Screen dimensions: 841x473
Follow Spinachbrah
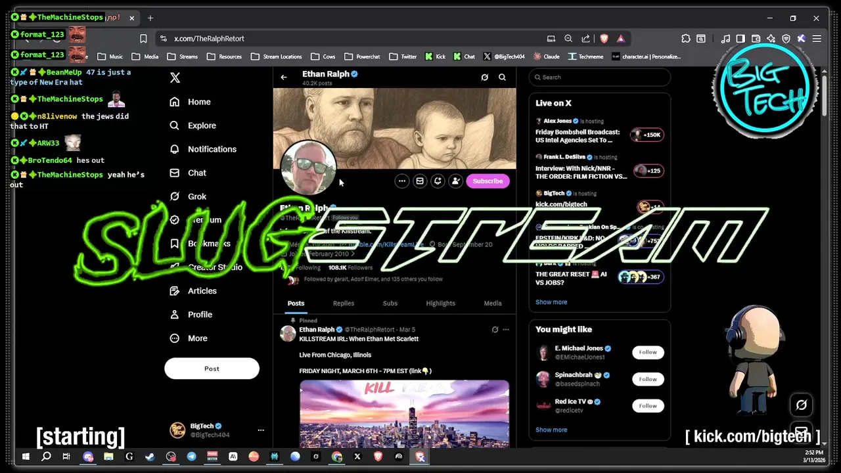point(648,379)
